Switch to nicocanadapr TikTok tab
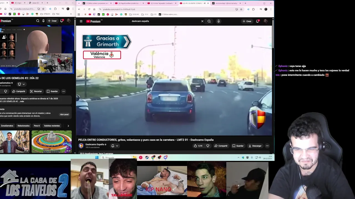355x199 pixels. tap(226, 3)
